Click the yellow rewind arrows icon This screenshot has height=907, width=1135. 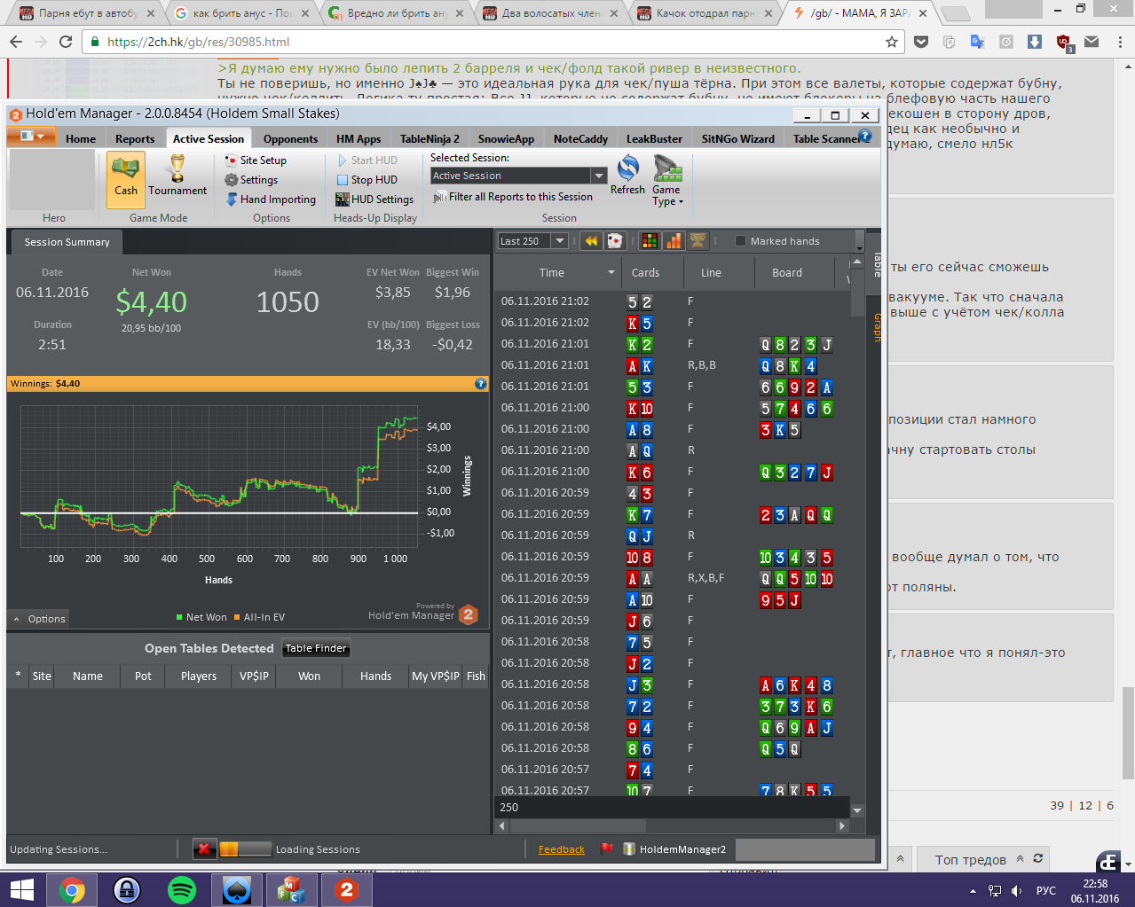590,241
